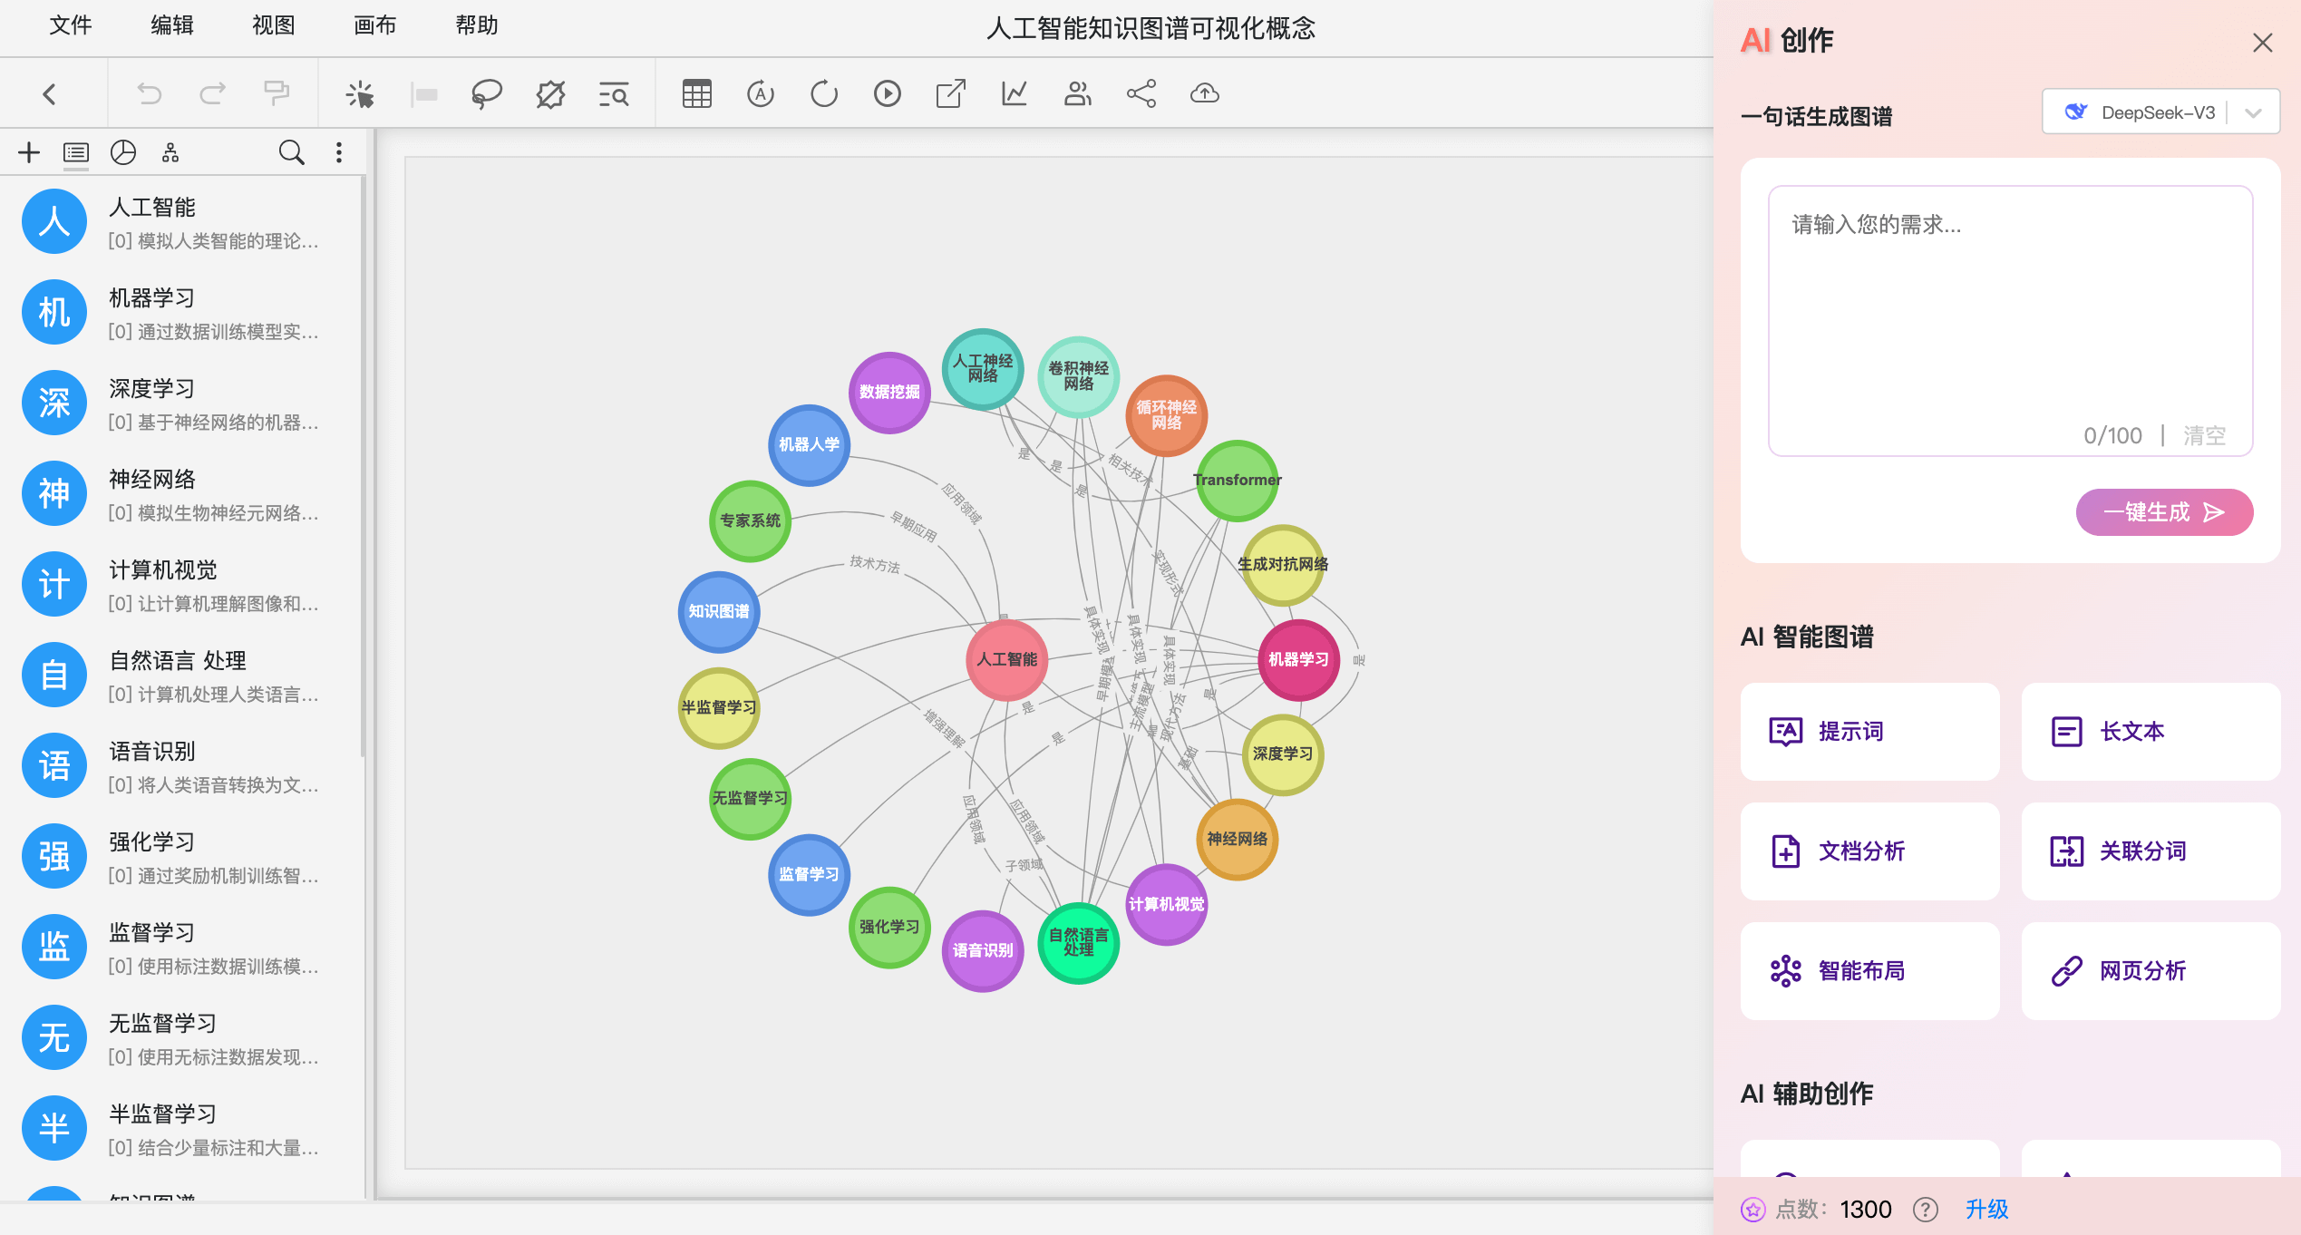Viewport: 2301px width, 1235px height.
Task: Switch to list view icon
Action: pyautogui.click(x=76, y=152)
